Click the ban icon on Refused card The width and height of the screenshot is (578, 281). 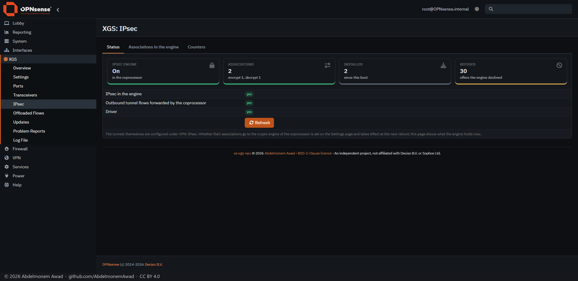click(x=559, y=65)
